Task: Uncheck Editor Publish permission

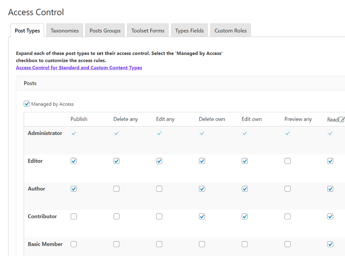Action: click(74, 161)
